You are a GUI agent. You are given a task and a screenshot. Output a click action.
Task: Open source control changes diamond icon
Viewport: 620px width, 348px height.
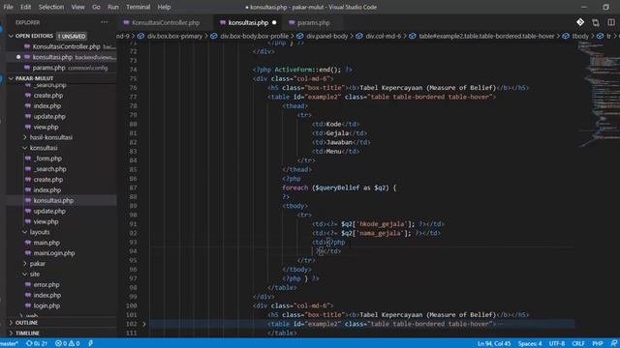click(580, 22)
